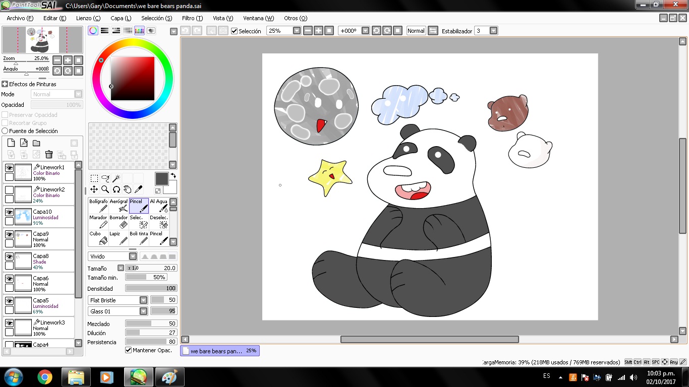Select the Cubo bucket fill tool
Image resolution: width=689 pixels, height=387 pixels.
[x=98, y=238]
